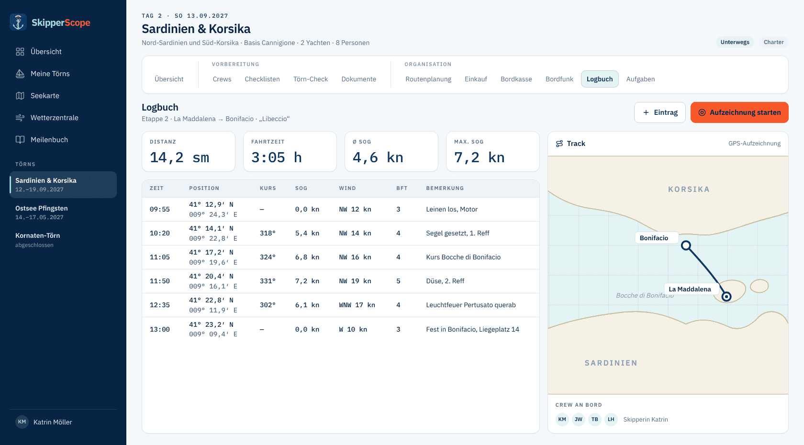Open Wetterzentrale via the wind icon
This screenshot has height=445, width=804.
click(x=20, y=118)
